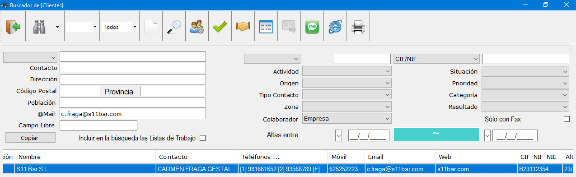Click the turquoise tilde button
The height and width of the screenshot is (177, 576).
tap(436, 135)
